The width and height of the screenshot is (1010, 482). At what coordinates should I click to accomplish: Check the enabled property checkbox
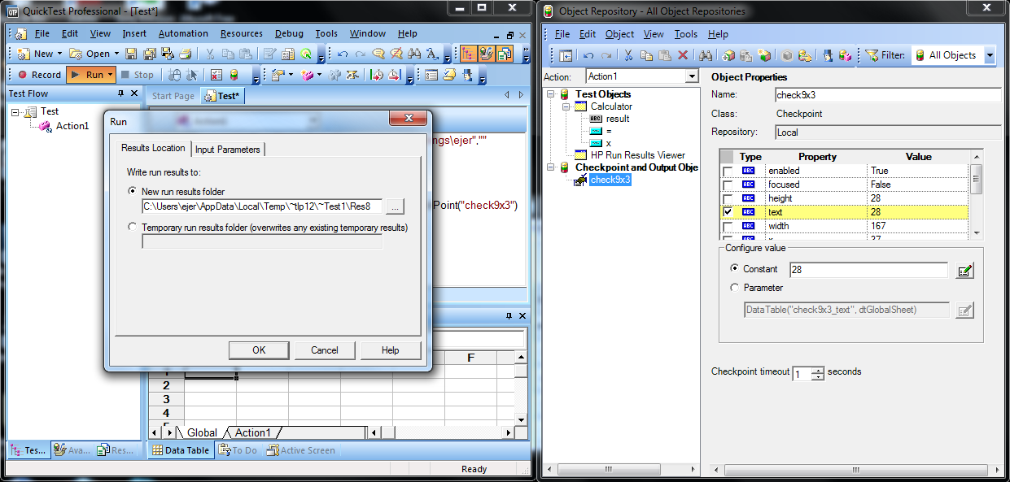(728, 172)
